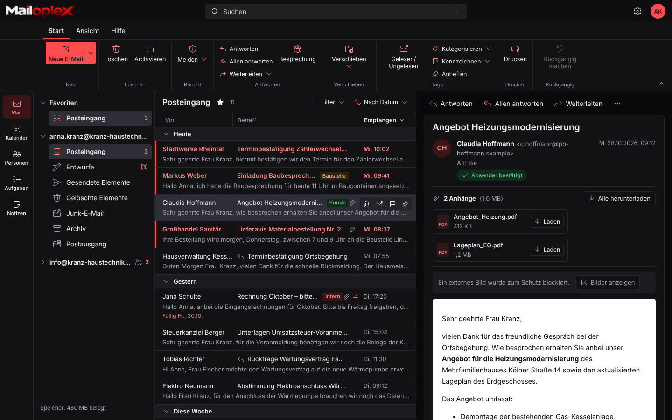
Task: Toggle the pin on the Claudia Hoffmann row
Action: coord(406,203)
